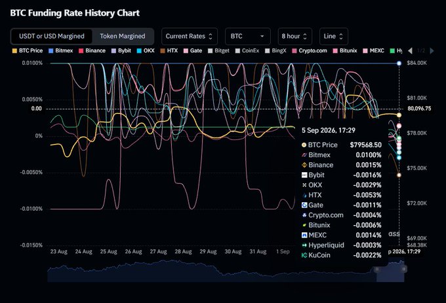
Task: Click the yellow BTC Price endpoint marker
Action: click(399, 115)
